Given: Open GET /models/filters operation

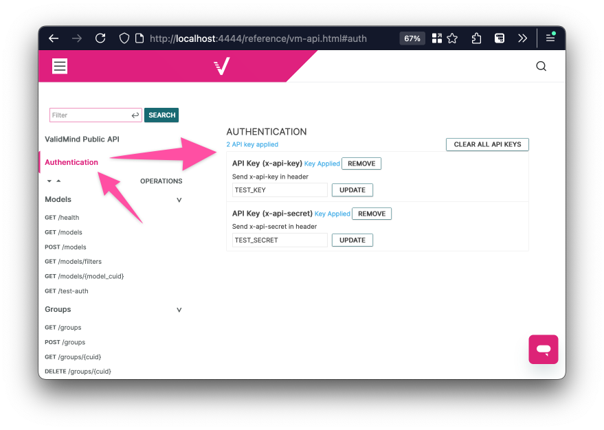Looking at the screenshot, I should (x=74, y=262).
